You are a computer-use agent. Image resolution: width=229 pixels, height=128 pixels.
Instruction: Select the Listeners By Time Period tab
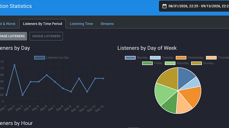pos(42,24)
